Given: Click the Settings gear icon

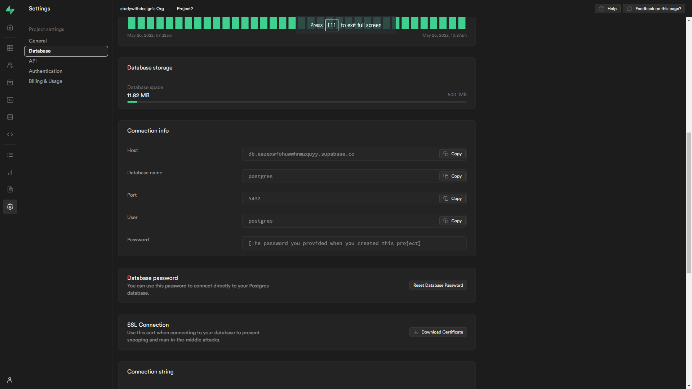Looking at the screenshot, I should [x=10, y=207].
